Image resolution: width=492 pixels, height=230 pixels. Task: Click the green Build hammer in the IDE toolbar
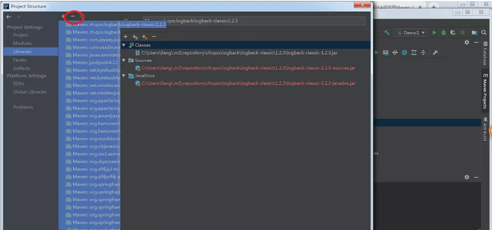click(x=387, y=32)
